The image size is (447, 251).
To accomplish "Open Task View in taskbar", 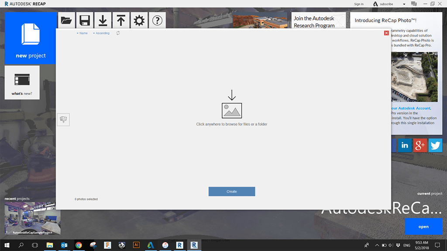I will [x=35, y=245].
